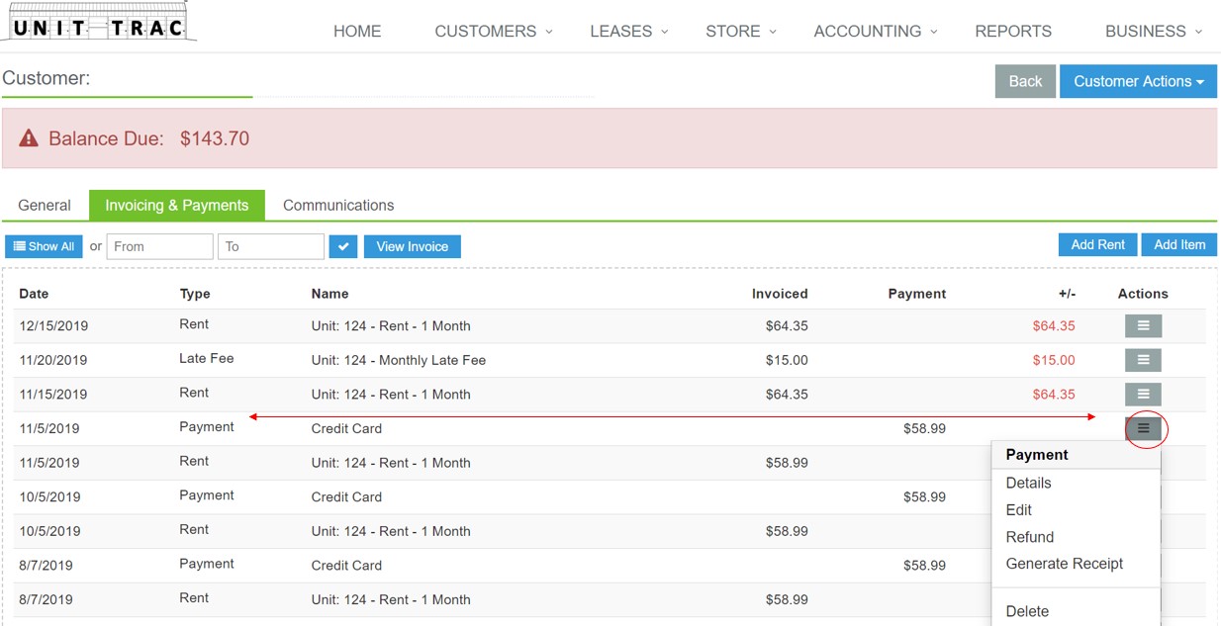1221x626 pixels.
Task: Click the Invoiced column header
Action: coord(780,294)
